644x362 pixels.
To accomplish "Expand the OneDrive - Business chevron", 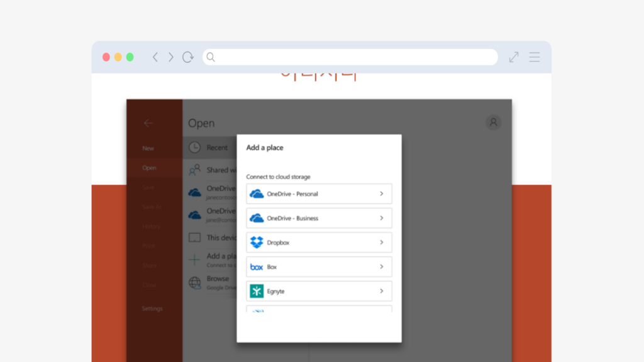I will click(382, 218).
